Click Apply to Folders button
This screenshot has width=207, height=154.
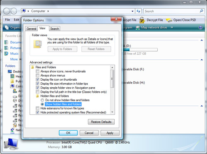[63, 49]
